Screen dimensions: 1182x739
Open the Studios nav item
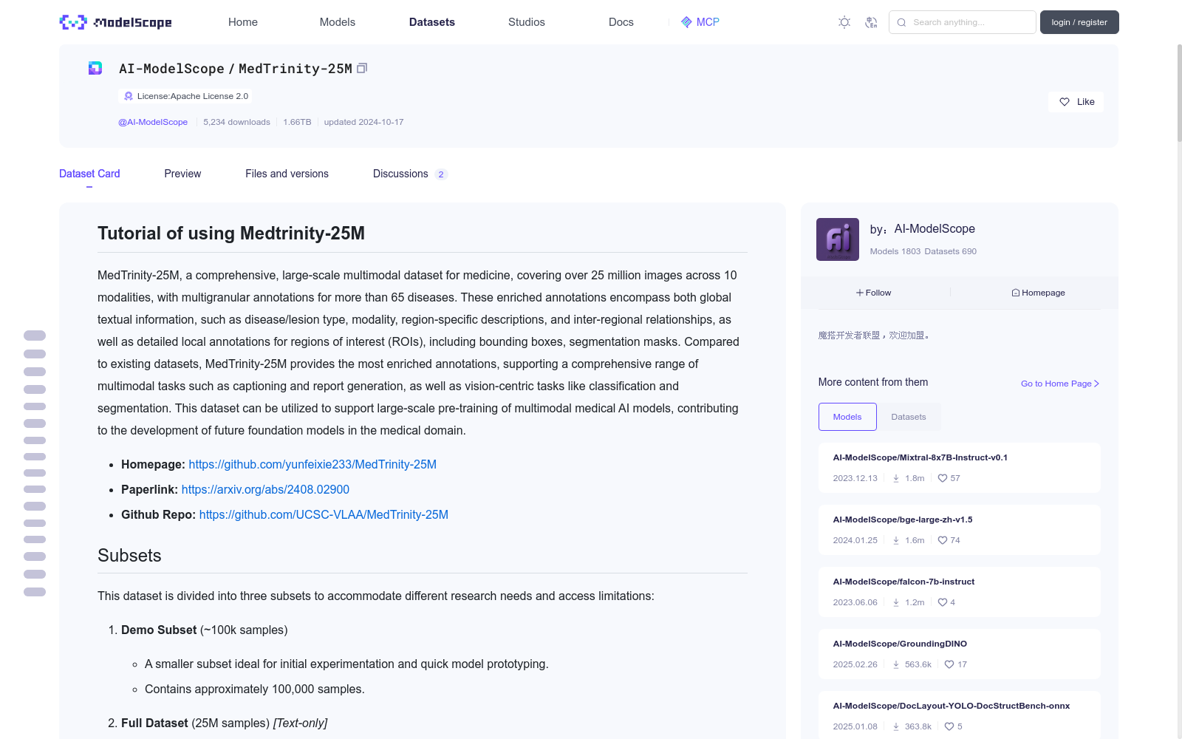527,22
